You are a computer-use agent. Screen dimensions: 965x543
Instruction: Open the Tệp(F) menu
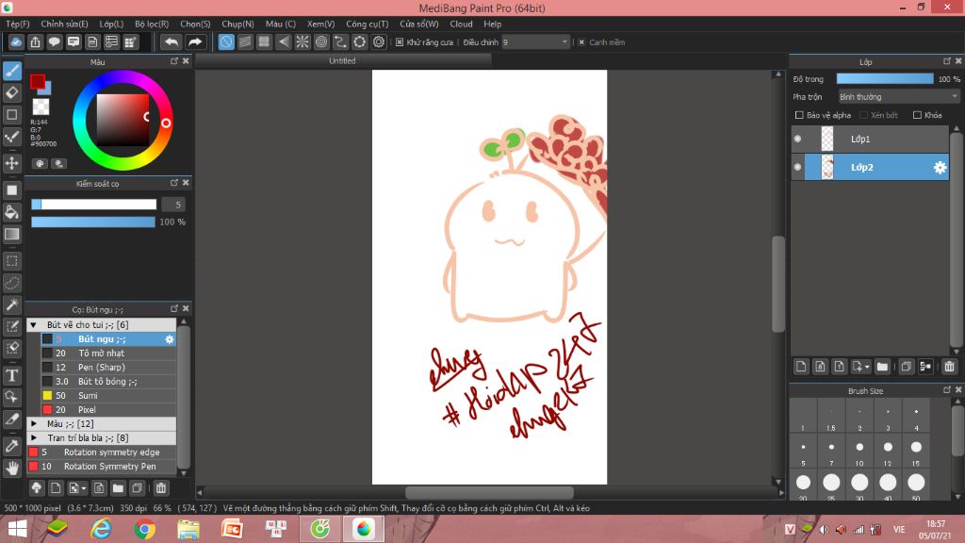coord(18,24)
